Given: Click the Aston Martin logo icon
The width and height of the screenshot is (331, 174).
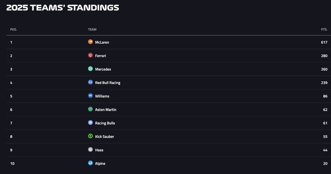Looking at the screenshot, I should 90,109.
